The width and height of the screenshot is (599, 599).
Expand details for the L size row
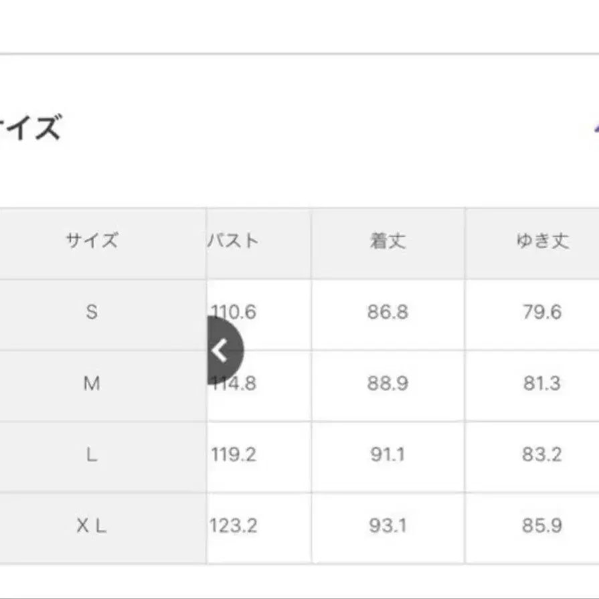pyautogui.click(x=92, y=454)
